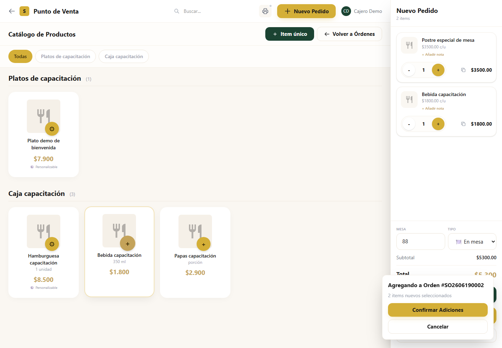502x348 pixels.
Task: Click the $8.500 price
Action: click(x=44, y=280)
